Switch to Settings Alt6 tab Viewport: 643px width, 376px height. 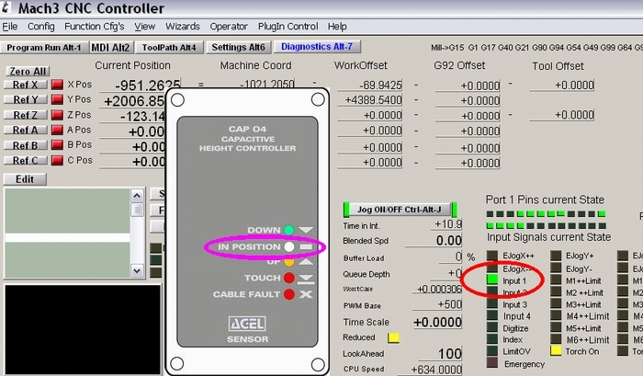(x=238, y=48)
